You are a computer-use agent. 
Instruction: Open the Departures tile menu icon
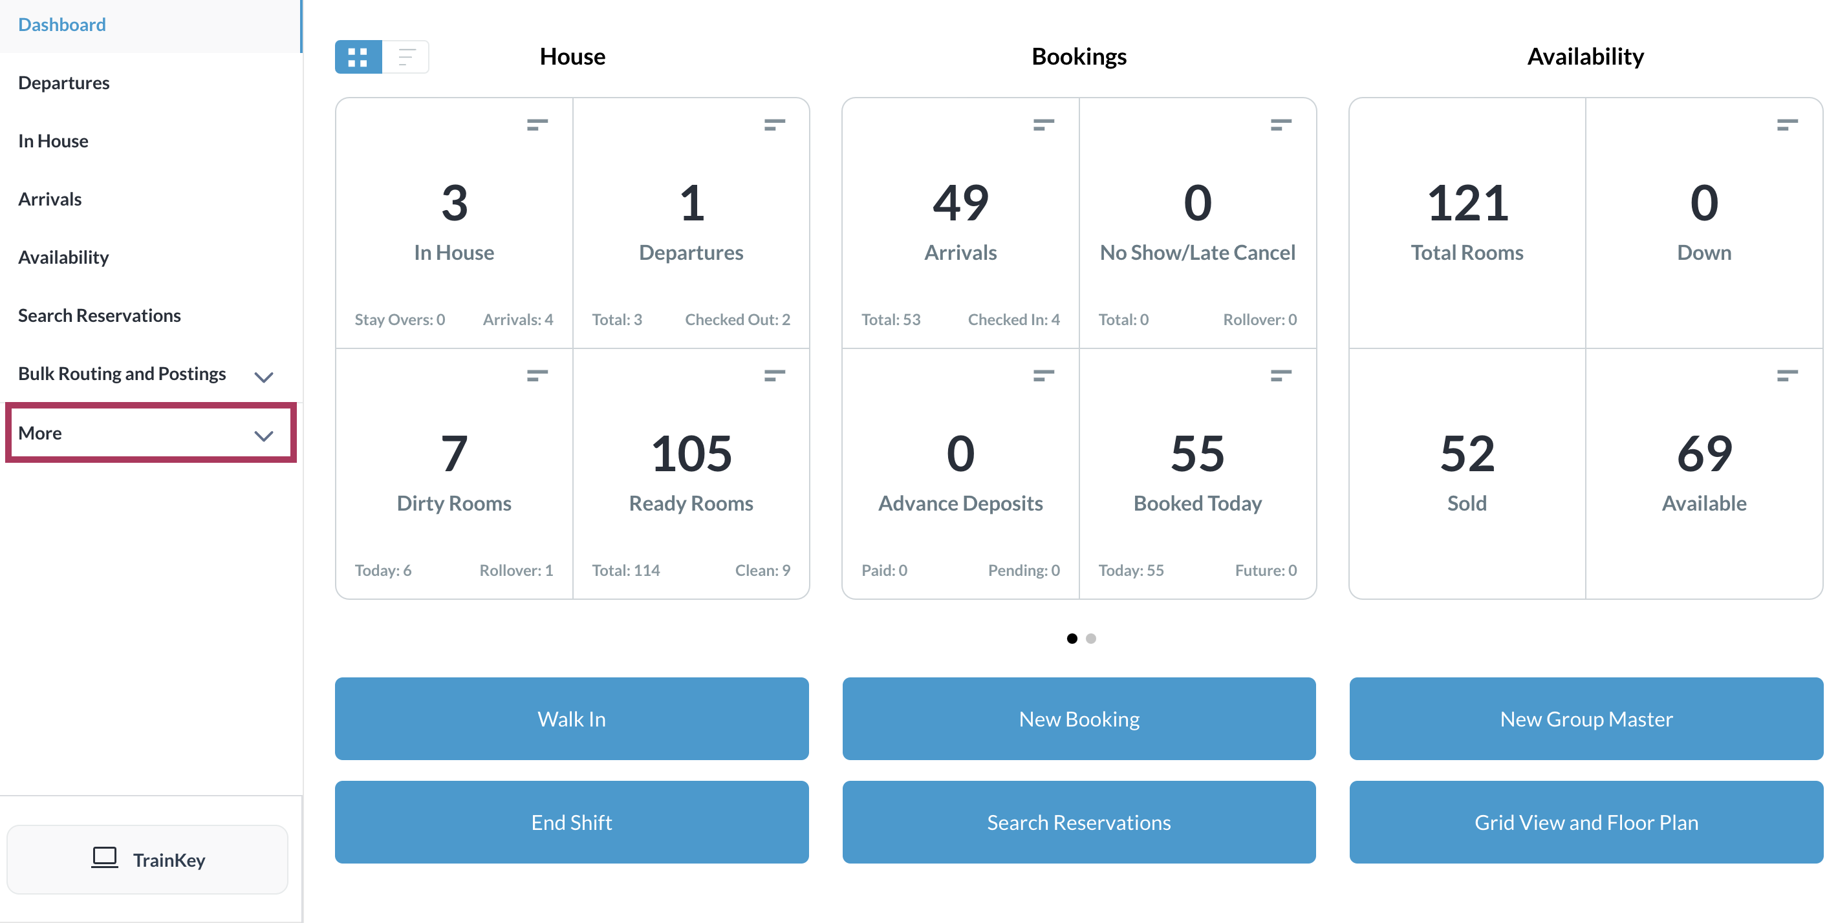[774, 125]
